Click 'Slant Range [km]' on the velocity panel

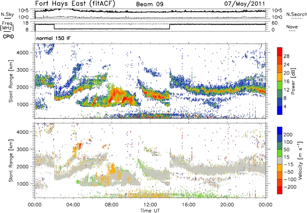pos(11,161)
